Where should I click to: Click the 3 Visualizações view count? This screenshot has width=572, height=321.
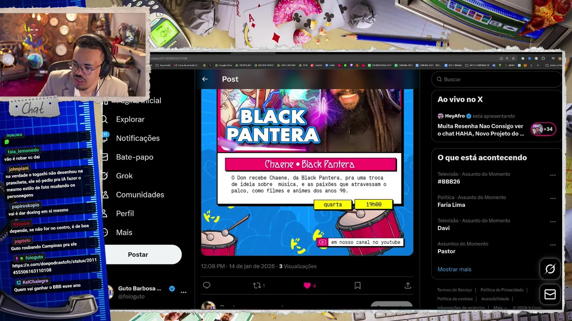(298, 266)
